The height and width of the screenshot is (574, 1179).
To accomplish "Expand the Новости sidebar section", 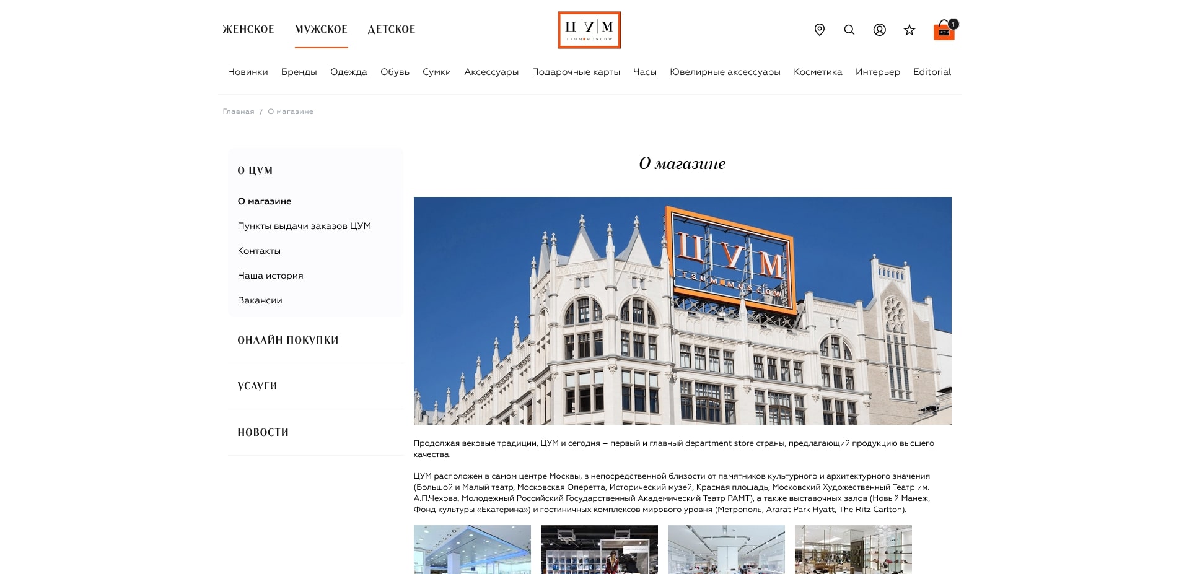I will (x=263, y=432).
